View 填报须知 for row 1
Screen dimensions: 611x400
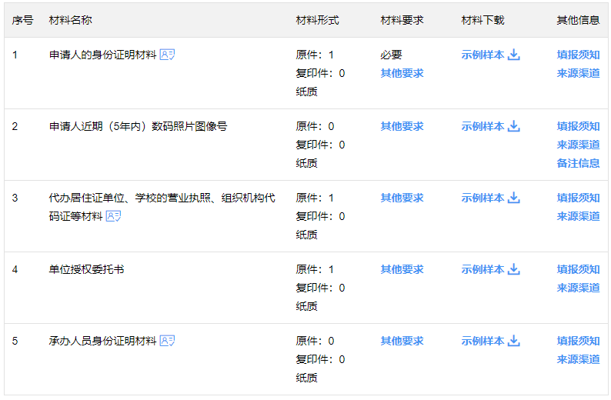578,55
